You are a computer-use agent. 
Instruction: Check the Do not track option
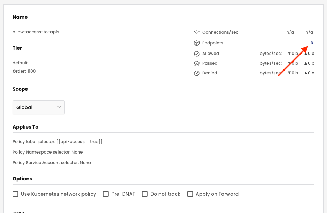[145, 194]
